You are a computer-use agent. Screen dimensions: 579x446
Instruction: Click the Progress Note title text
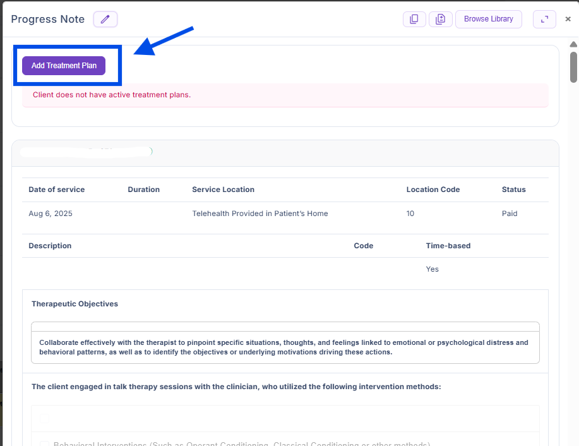pyautogui.click(x=48, y=20)
